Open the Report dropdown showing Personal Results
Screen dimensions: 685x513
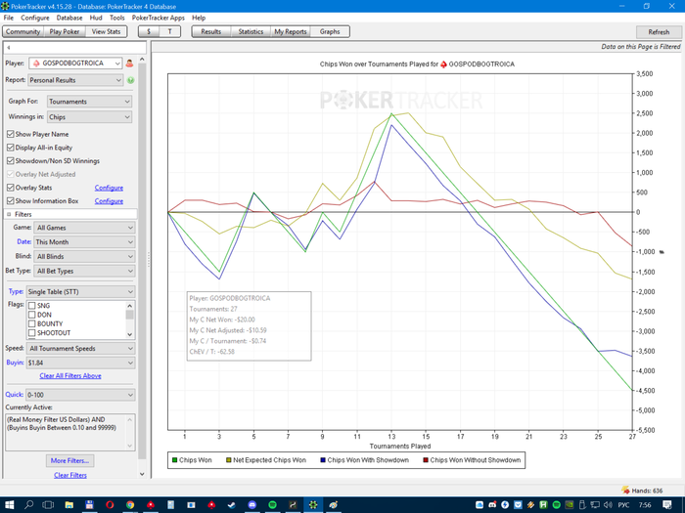click(75, 80)
